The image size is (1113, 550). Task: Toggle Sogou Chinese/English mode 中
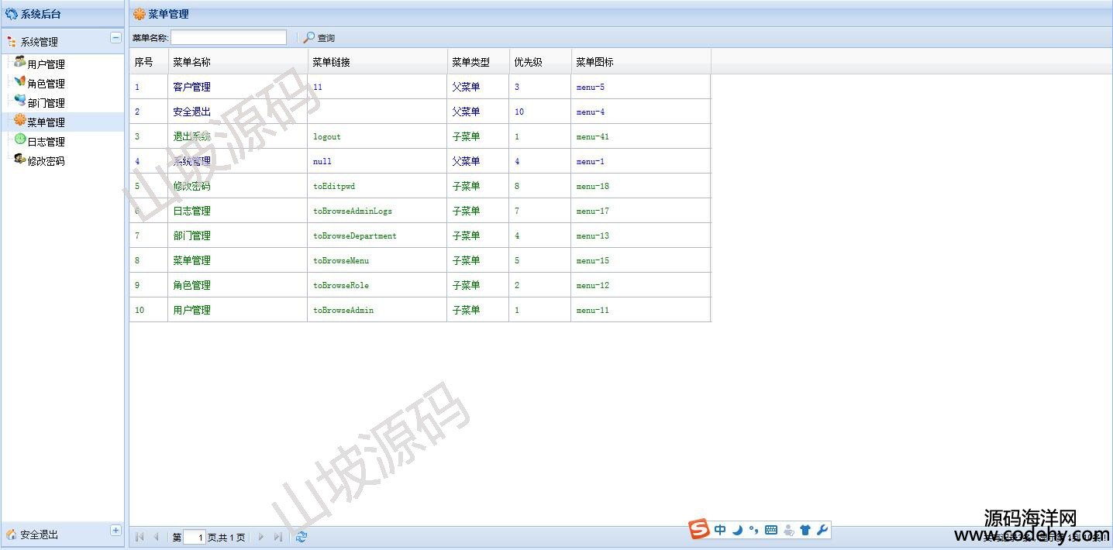click(x=720, y=530)
